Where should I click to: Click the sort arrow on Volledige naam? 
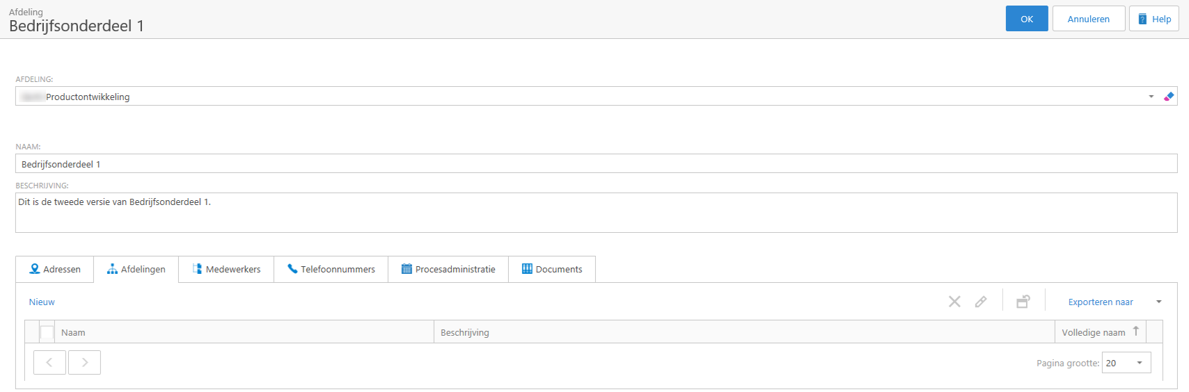pyautogui.click(x=1135, y=332)
